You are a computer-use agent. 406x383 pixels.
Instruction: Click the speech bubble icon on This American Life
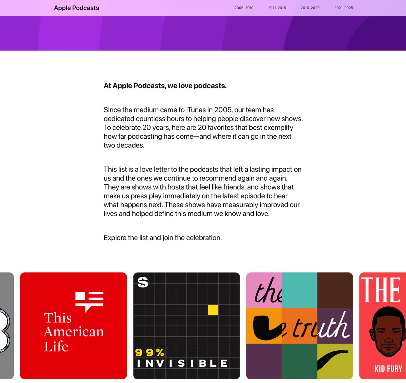click(89, 302)
